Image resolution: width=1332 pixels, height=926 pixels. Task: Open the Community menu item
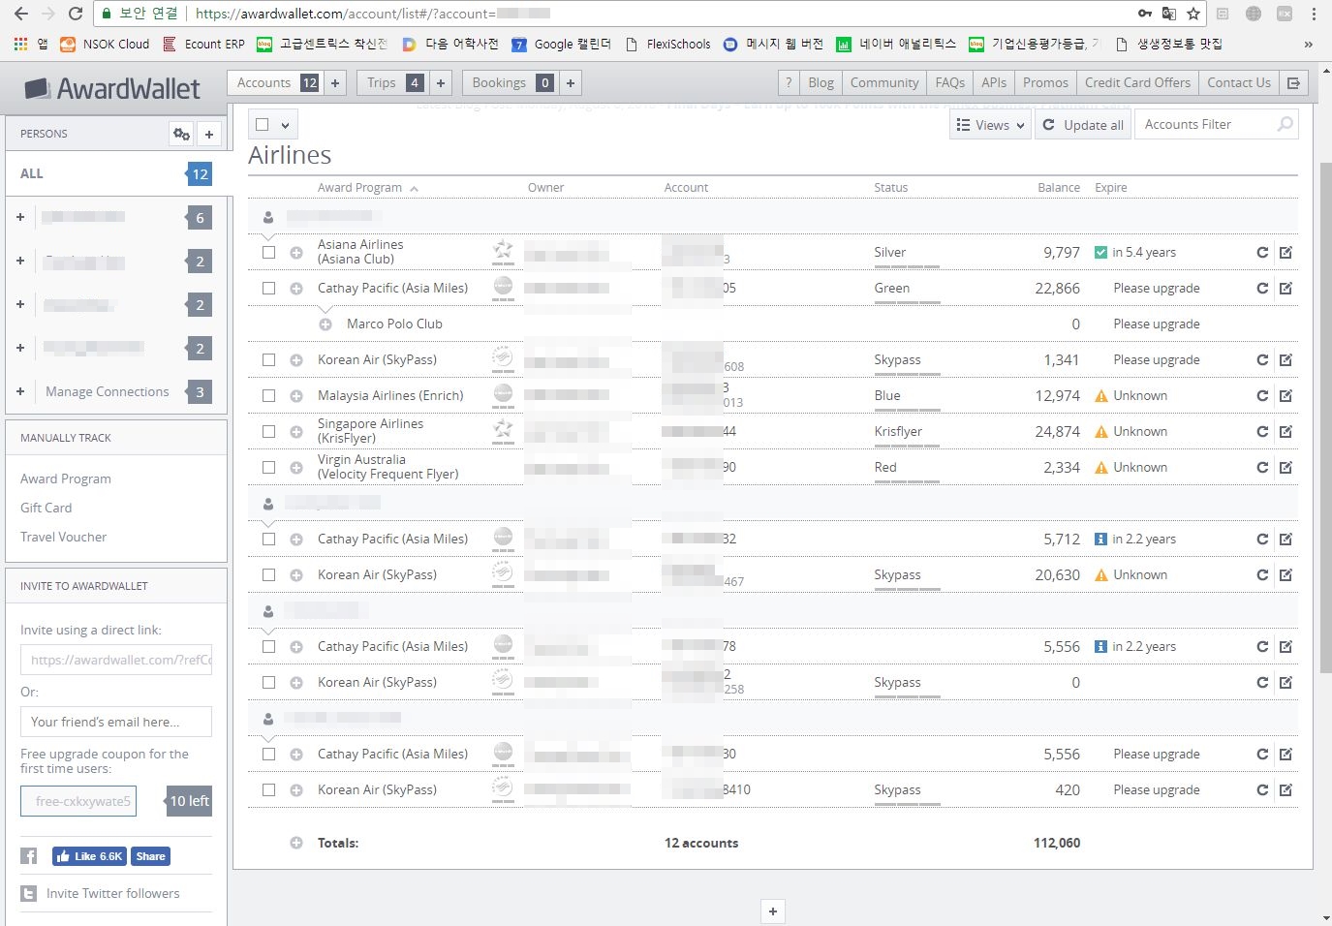point(884,83)
